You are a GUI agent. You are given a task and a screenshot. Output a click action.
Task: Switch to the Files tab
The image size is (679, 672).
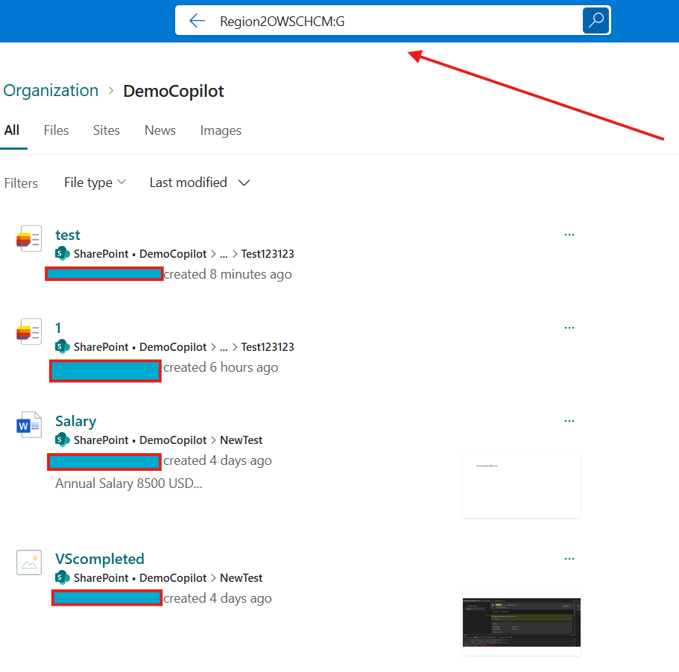click(56, 130)
